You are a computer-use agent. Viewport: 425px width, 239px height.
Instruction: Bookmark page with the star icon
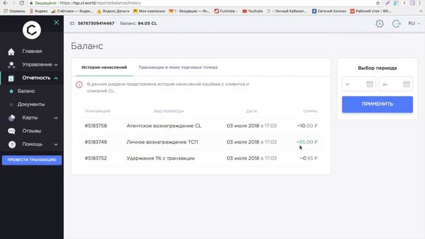[378, 3]
